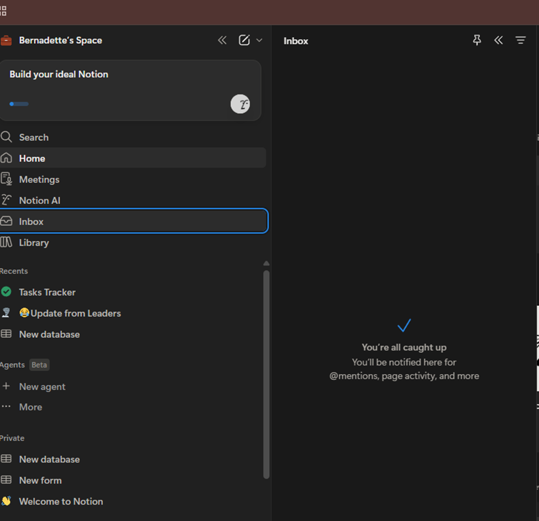
Task: Expand More under Agents
Action: (x=30, y=407)
